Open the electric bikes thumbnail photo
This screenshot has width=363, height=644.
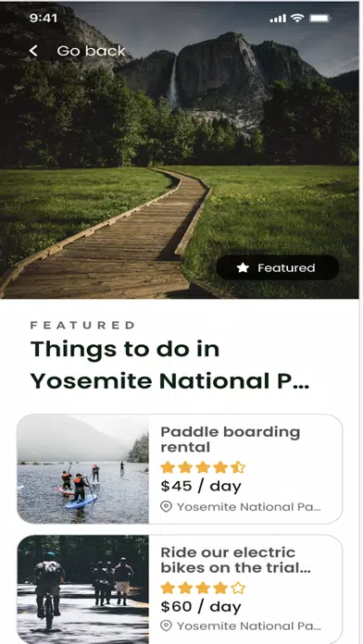tap(83, 589)
